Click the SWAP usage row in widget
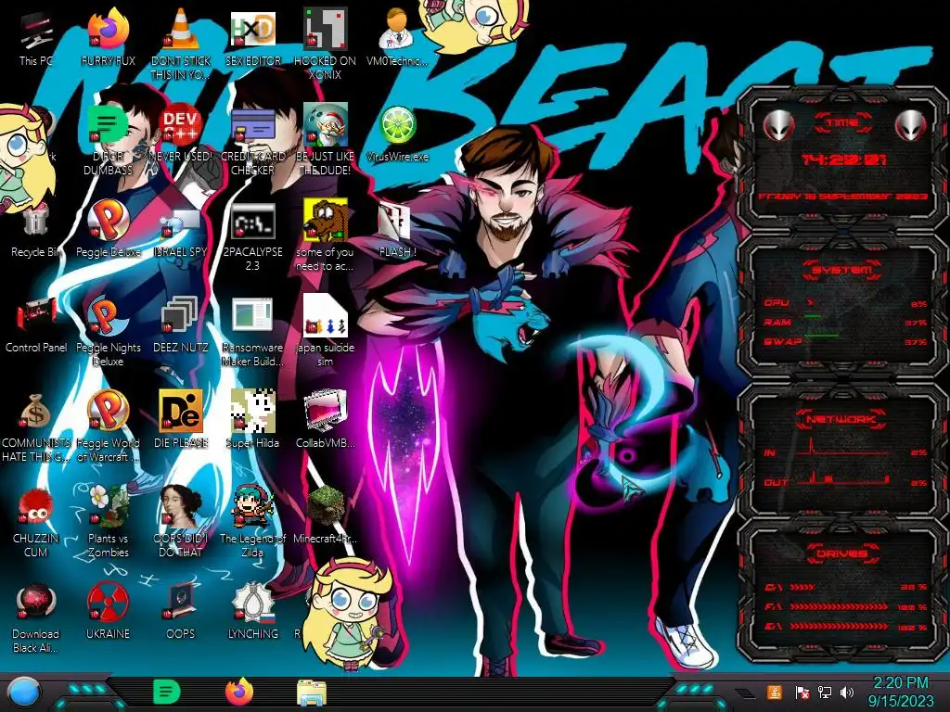 point(845,341)
